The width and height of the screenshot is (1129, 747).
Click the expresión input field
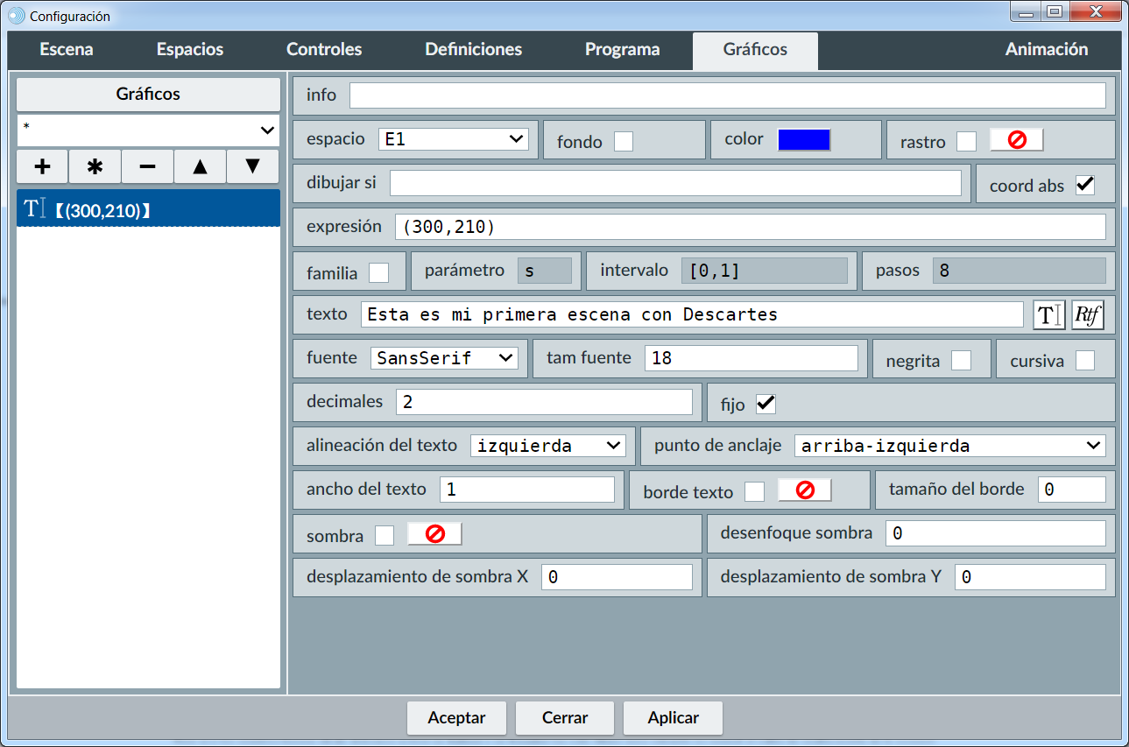[750, 227]
